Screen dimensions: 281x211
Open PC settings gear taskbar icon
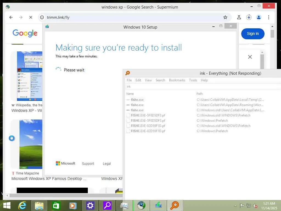point(90,206)
